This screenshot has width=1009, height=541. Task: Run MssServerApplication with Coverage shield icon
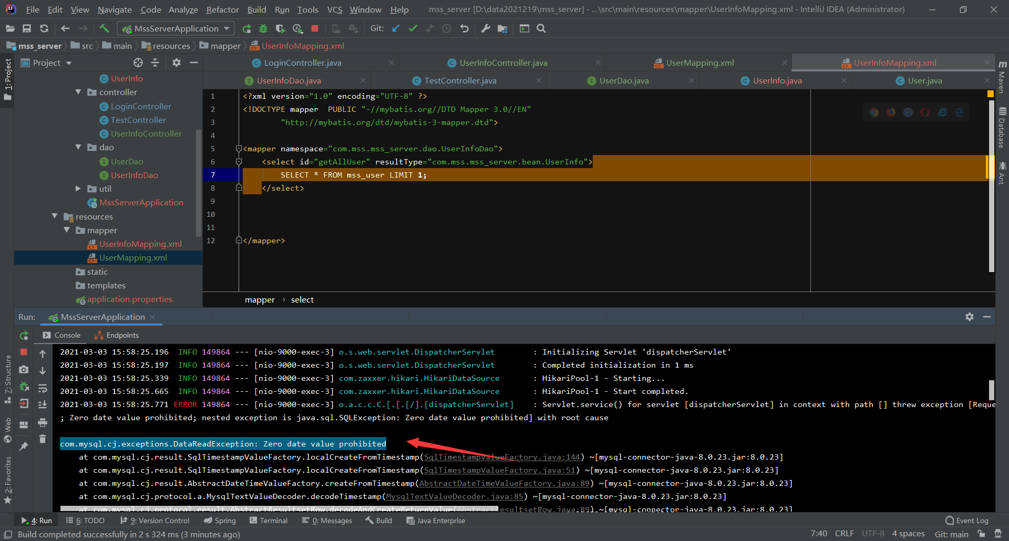click(x=281, y=28)
